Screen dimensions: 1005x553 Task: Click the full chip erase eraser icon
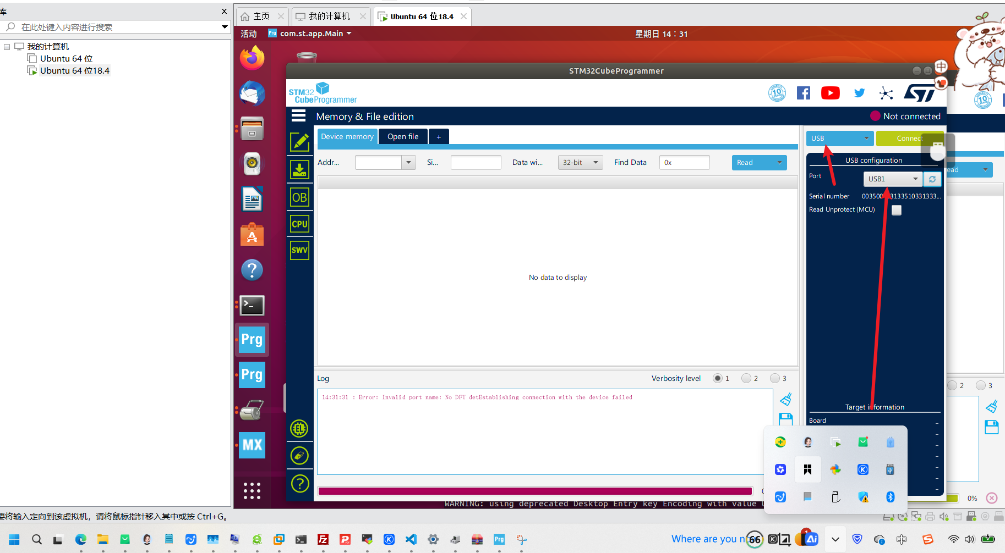[299, 456]
